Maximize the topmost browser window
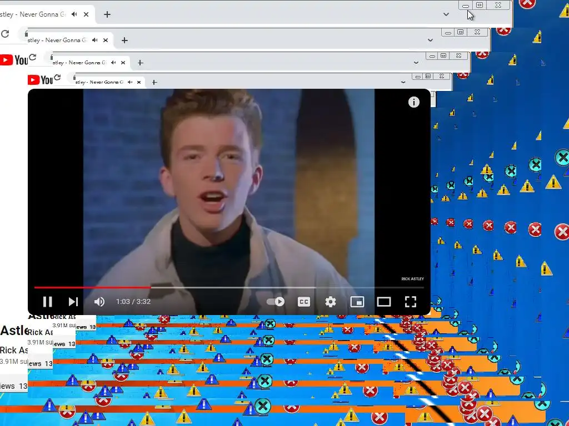569x426 pixels. 480,5
